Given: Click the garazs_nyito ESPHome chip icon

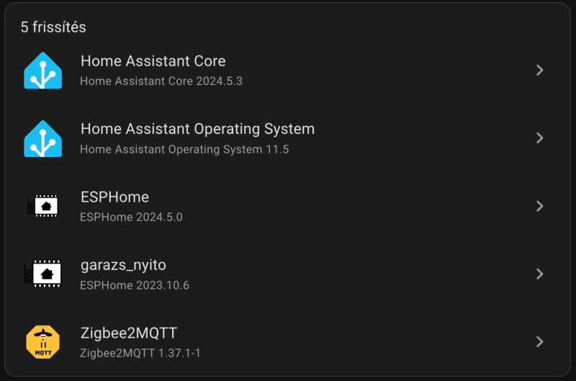Looking at the screenshot, I should point(42,274).
